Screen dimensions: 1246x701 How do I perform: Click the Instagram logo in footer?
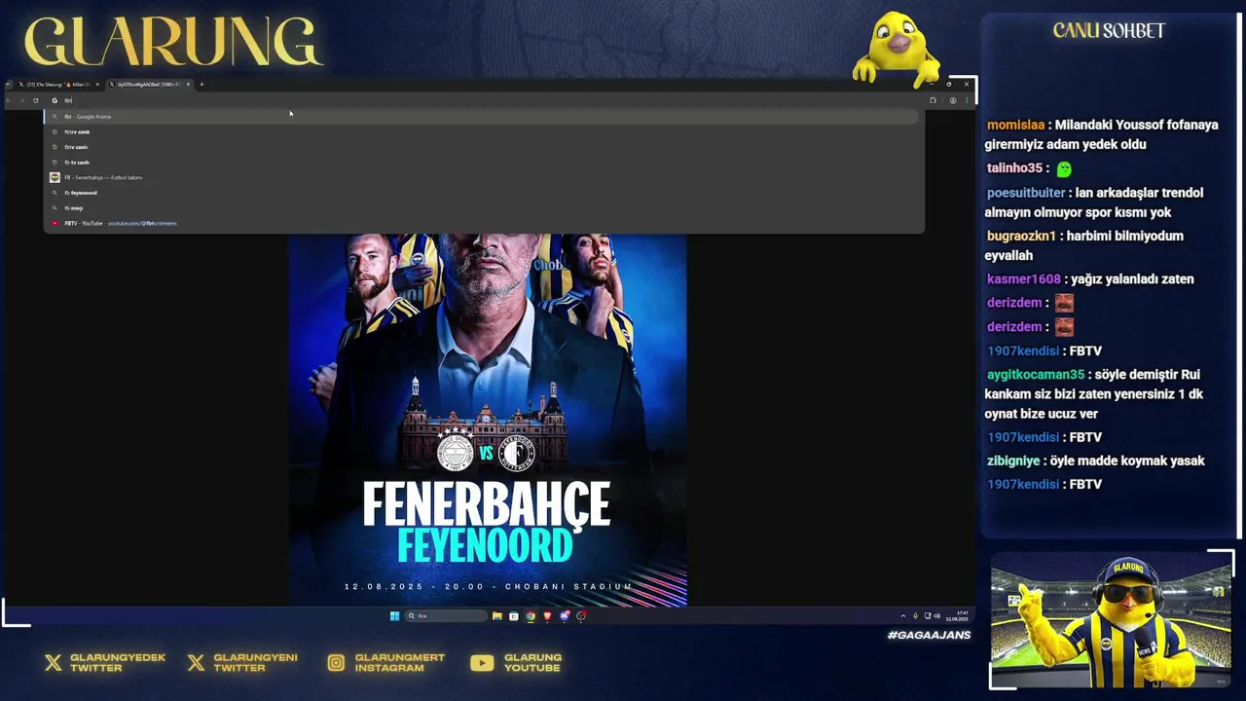pos(336,663)
